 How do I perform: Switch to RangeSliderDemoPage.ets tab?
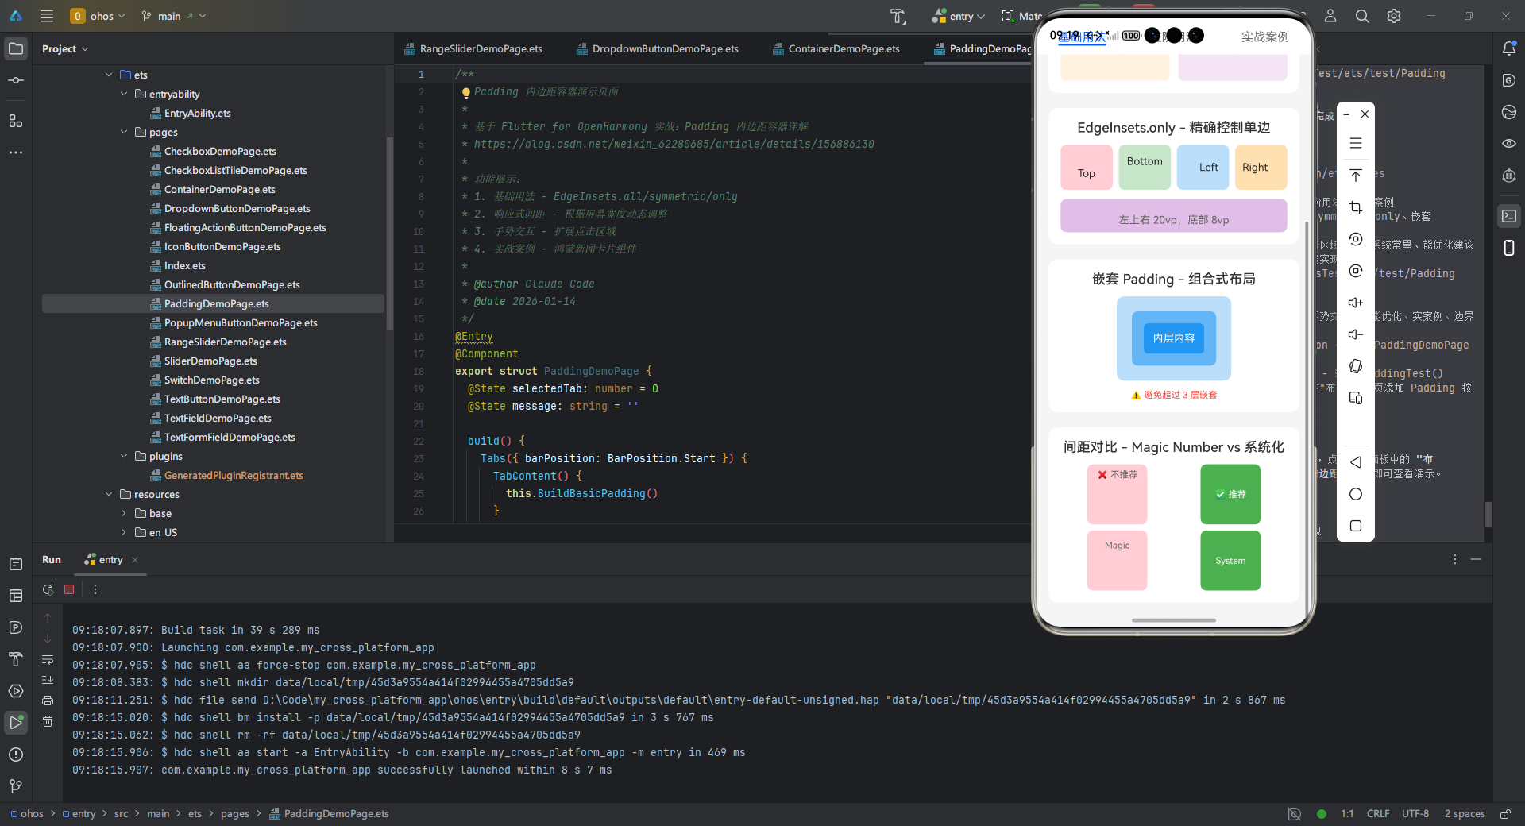473,48
